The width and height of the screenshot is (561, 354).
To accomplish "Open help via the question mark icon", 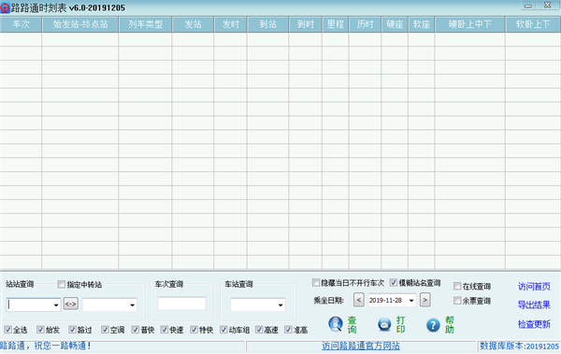I will tap(433, 325).
